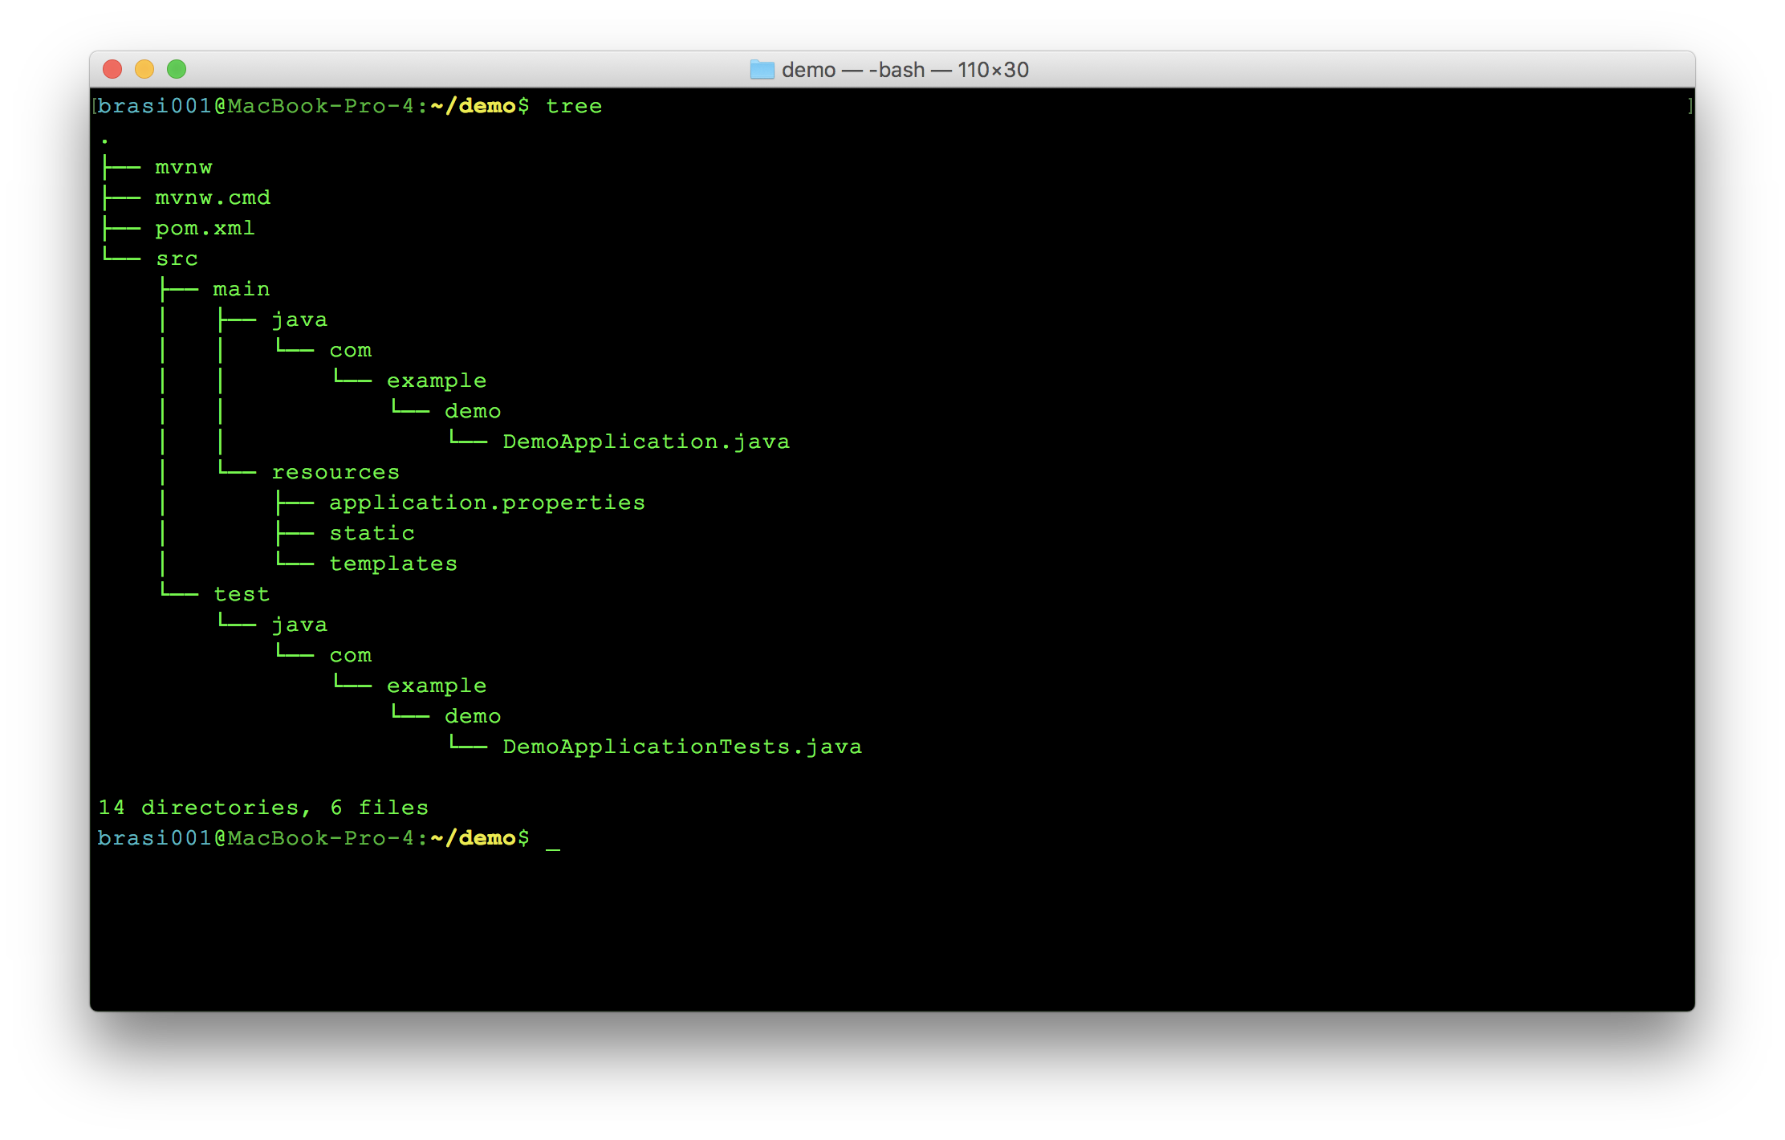Click DemoApplicationTests.java in tree output

[x=682, y=747]
